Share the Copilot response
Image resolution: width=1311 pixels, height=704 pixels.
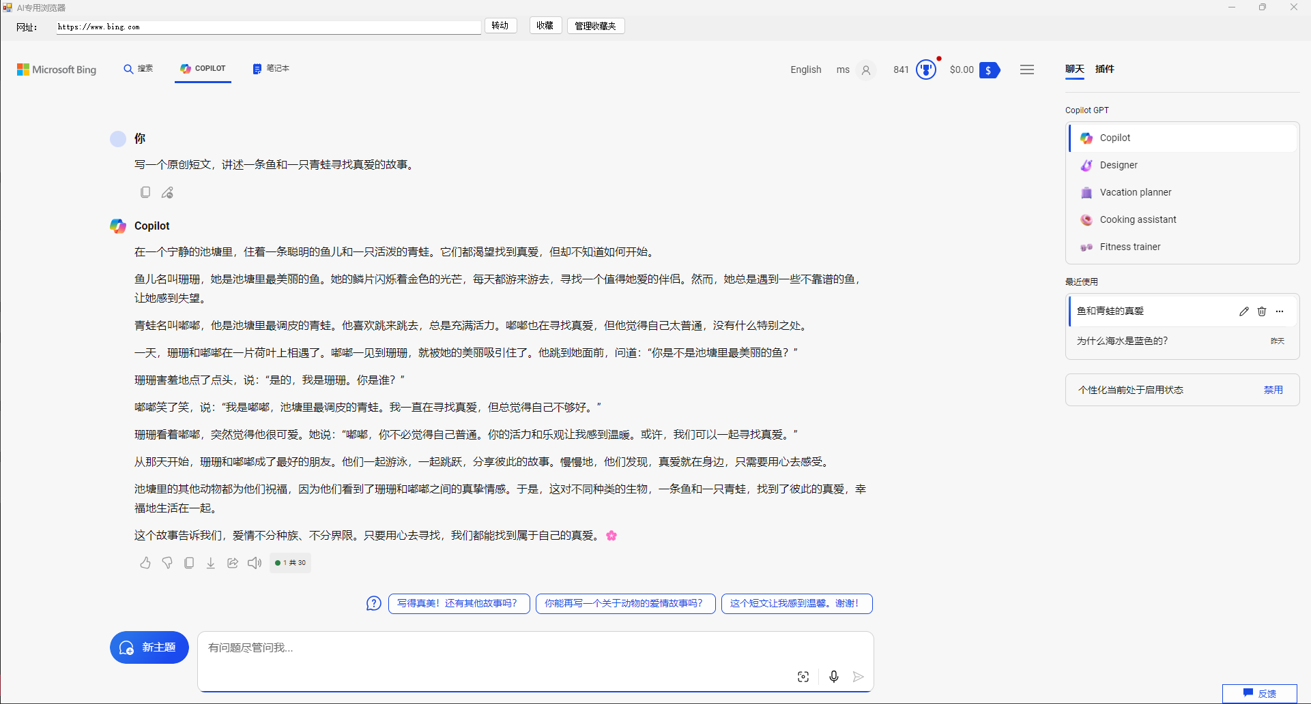[x=233, y=563]
